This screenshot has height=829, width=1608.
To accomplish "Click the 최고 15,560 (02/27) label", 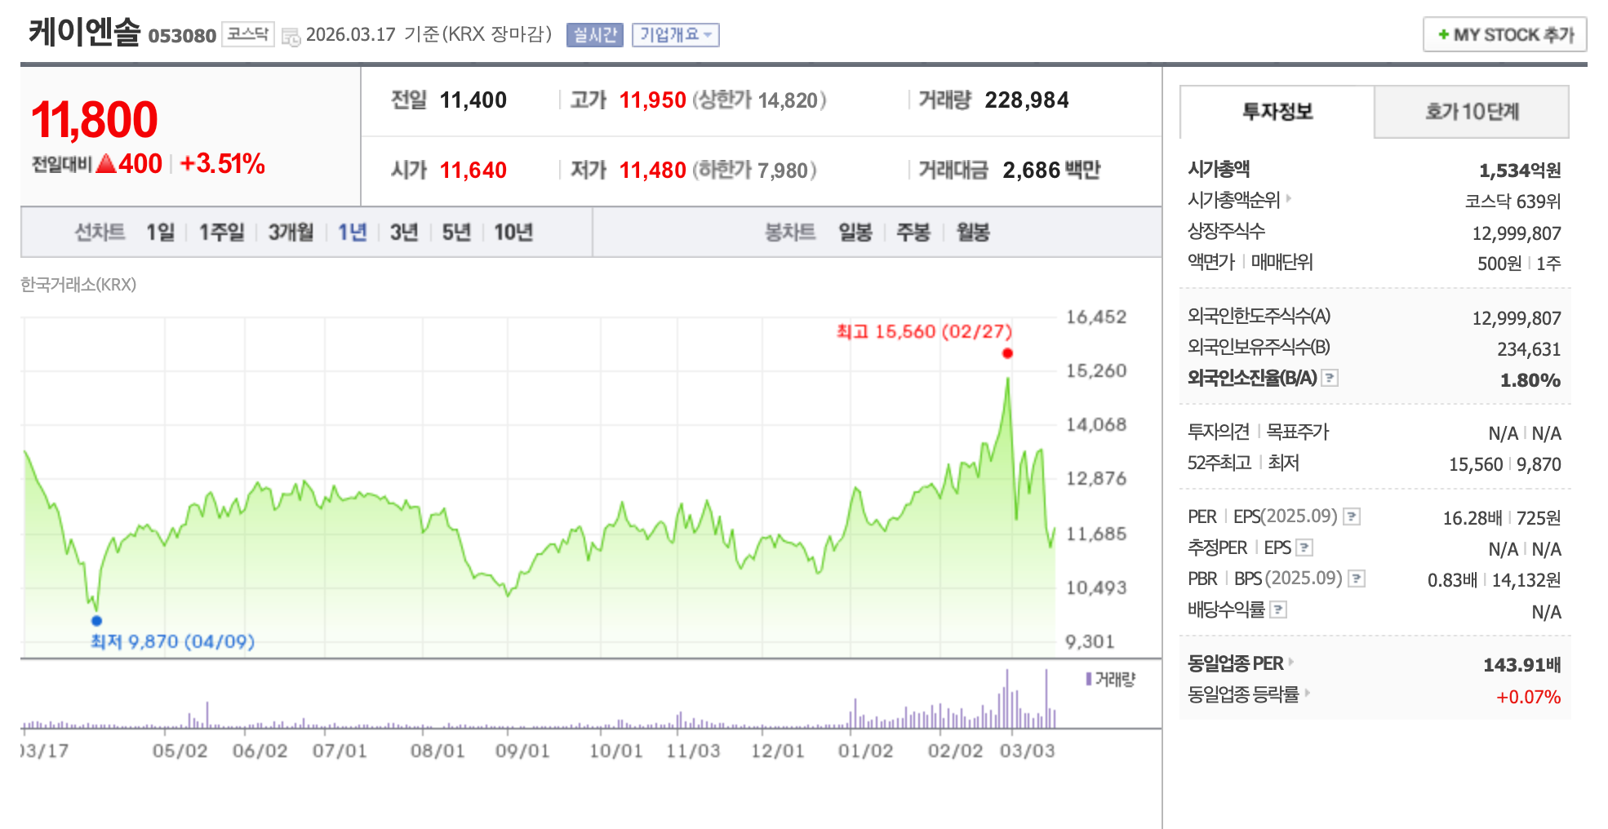I will (924, 331).
